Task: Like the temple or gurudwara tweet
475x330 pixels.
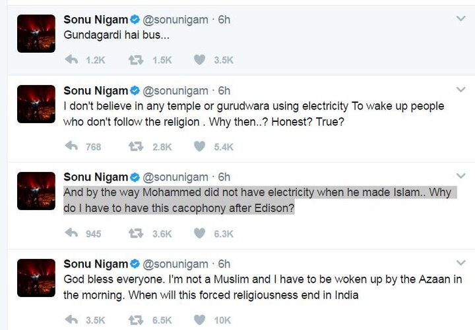Action: [199, 146]
